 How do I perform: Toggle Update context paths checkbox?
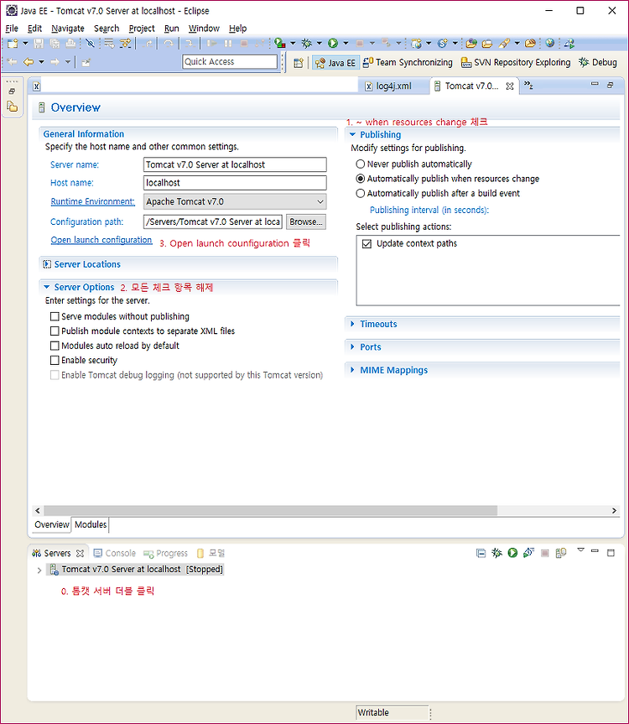[366, 244]
